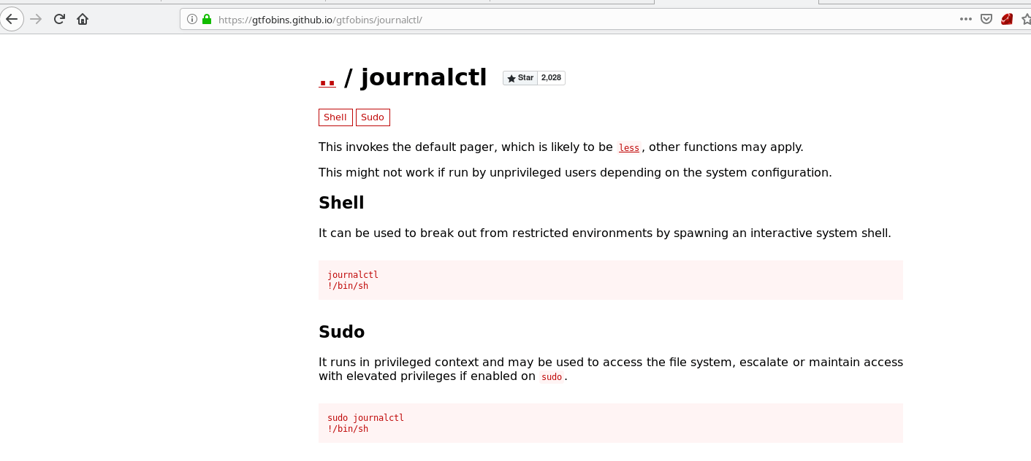The width and height of the screenshot is (1031, 461).
Task: Follow the red '..' parent link in the heading
Action: point(327,77)
